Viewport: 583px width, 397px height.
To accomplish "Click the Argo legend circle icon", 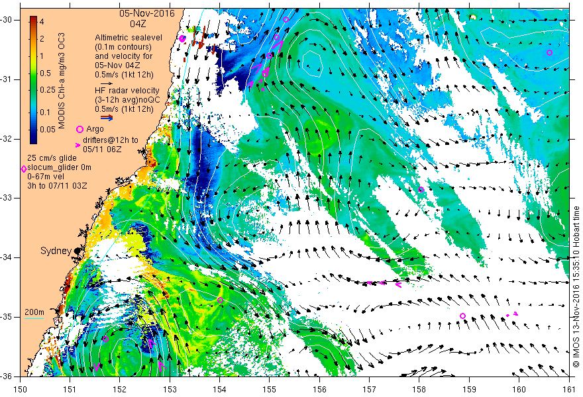I will click(79, 129).
